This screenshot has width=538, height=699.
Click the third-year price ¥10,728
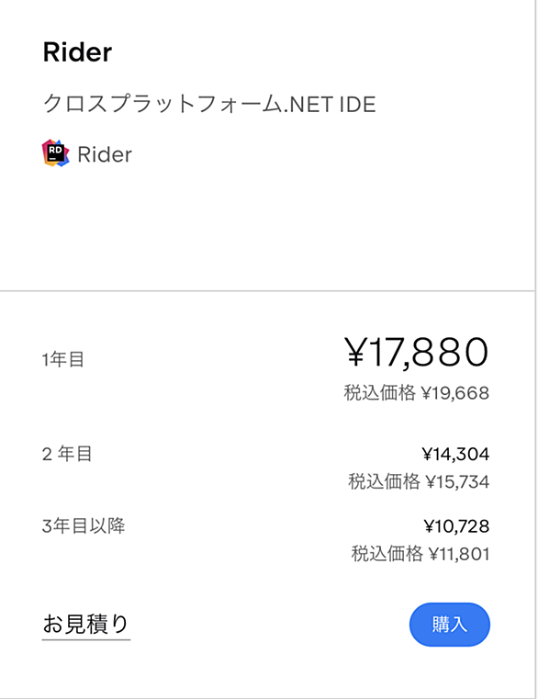point(456,526)
